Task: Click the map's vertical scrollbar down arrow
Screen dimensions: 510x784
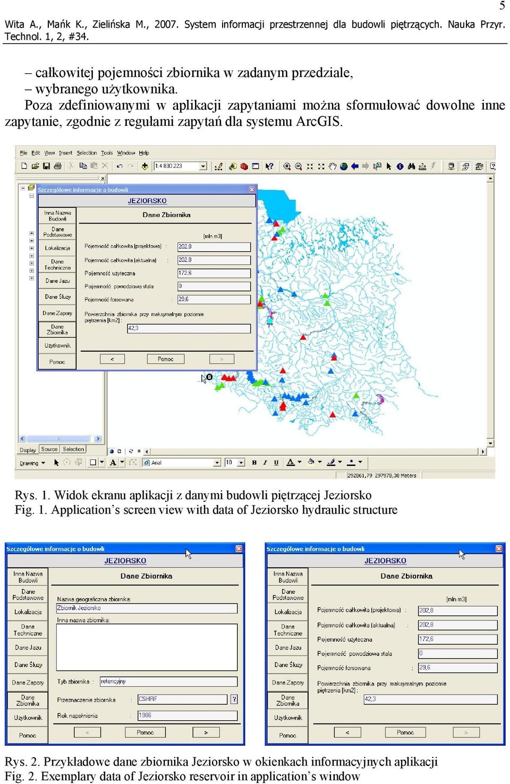Action: coord(490,443)
